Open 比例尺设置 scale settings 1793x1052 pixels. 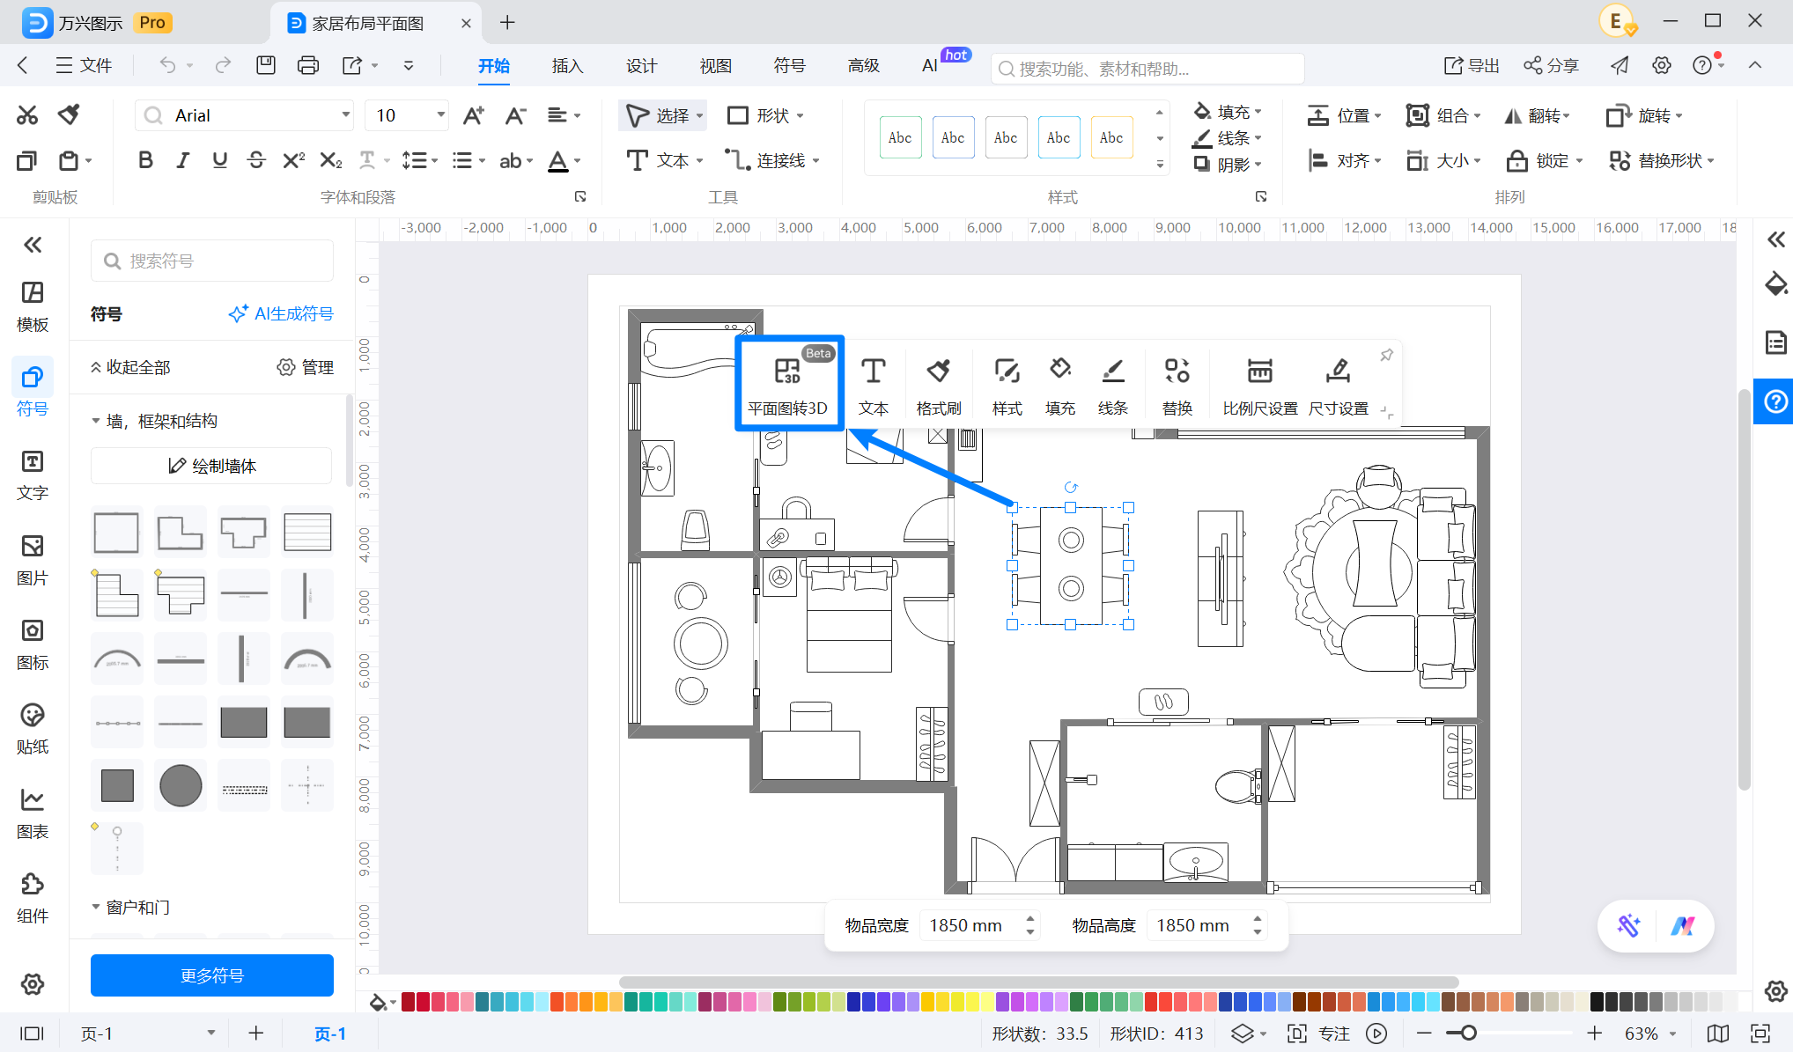(x=1259, y=386)
